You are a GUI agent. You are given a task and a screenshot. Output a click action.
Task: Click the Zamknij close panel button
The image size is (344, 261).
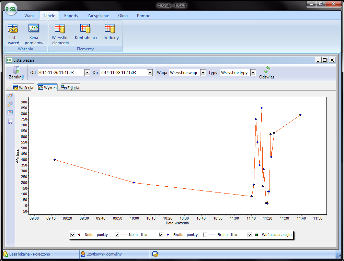tap(16, 72)
